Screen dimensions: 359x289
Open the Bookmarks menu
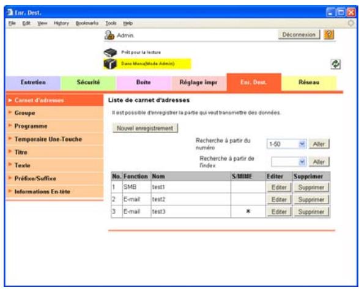click(x=87, y=23)
